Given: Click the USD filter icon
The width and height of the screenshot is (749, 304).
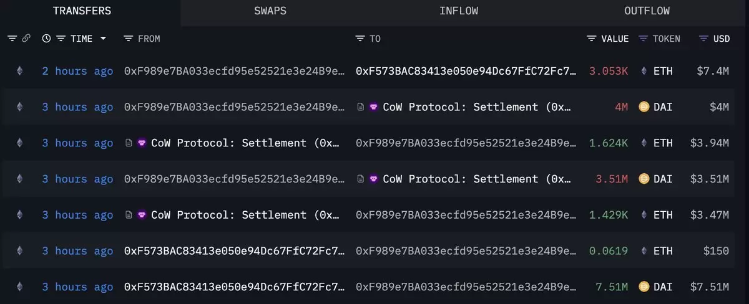Looking at the screenshot, I should [x=703, y=39].
